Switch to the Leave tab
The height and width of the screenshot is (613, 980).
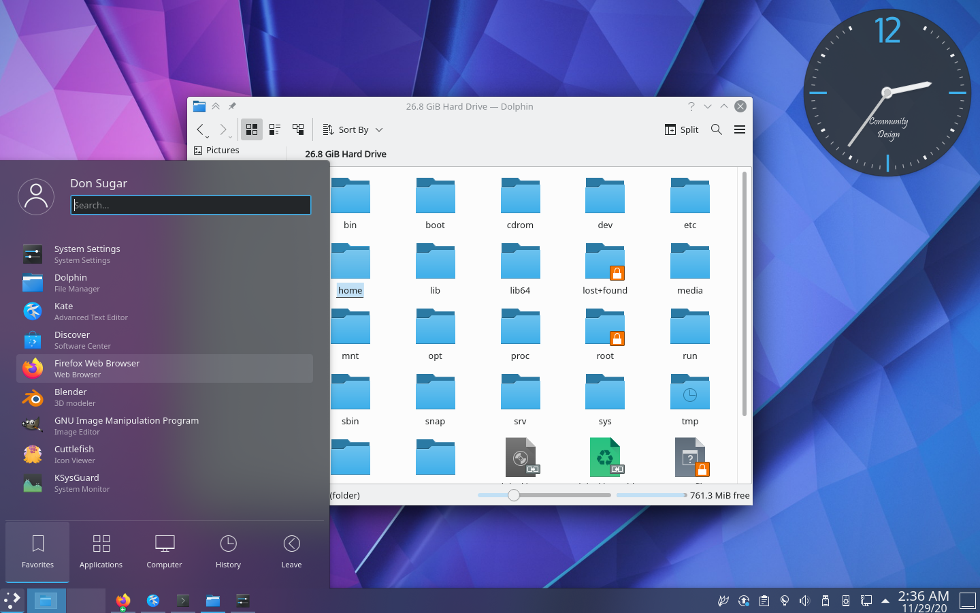291,552
